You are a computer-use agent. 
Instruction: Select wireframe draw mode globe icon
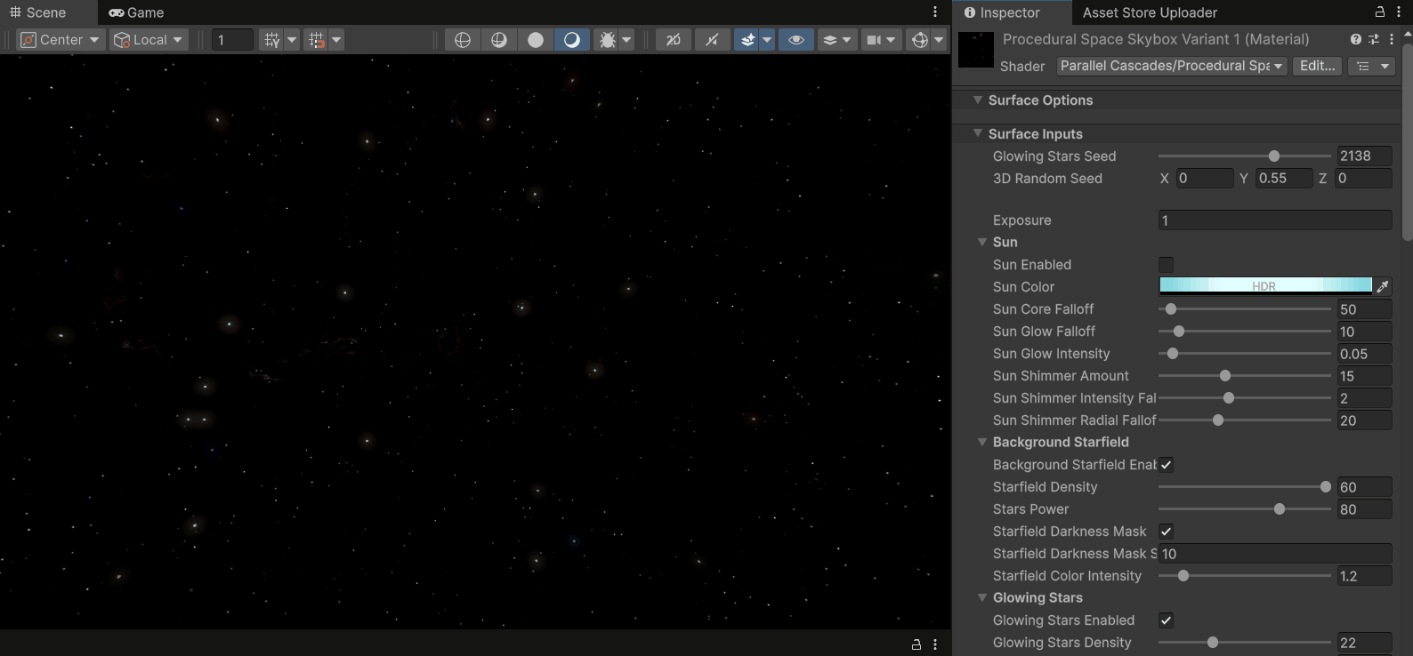click(x=463, y=40)
